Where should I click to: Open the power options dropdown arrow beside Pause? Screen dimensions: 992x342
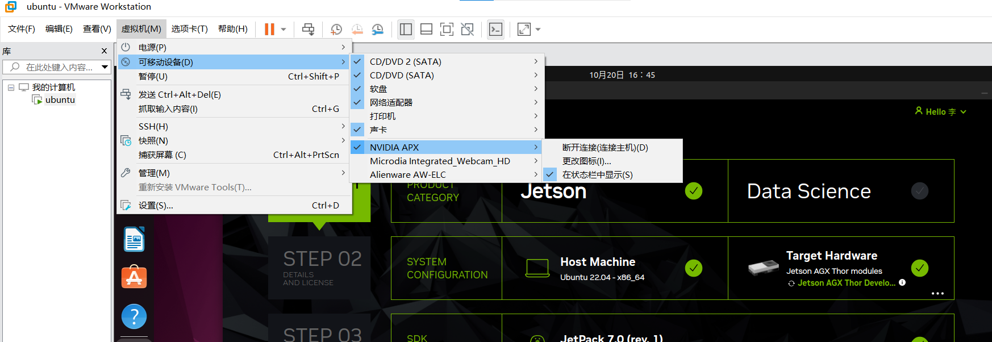pos(284,30)
